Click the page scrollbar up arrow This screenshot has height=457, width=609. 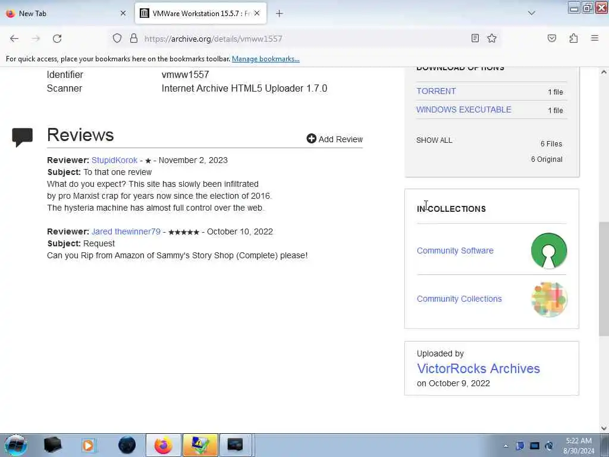coord(604,72)
